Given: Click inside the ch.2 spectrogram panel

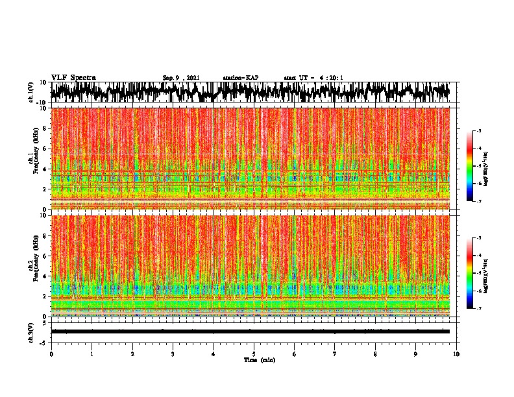Looking at the screenshot, I should point(251,266).
